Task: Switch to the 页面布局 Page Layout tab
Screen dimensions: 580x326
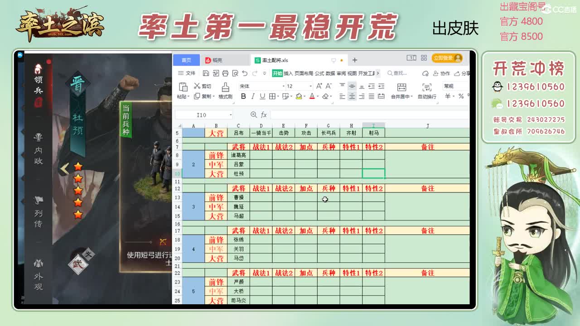Action: tap(304, 73)
